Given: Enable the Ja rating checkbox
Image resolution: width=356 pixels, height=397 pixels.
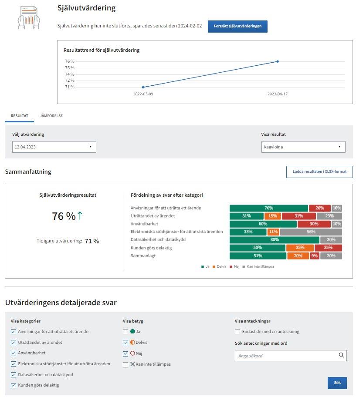Looking at the screenshot, I should click(125, 332).
